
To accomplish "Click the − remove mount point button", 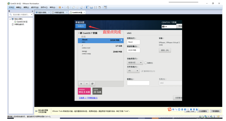I will pos(87,84).
